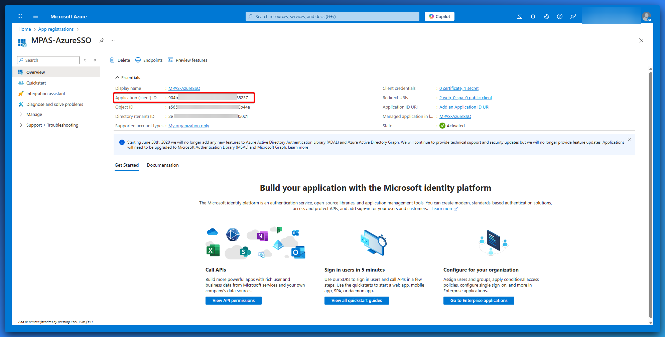Open the hamburger portal menu

pos(36,16)
